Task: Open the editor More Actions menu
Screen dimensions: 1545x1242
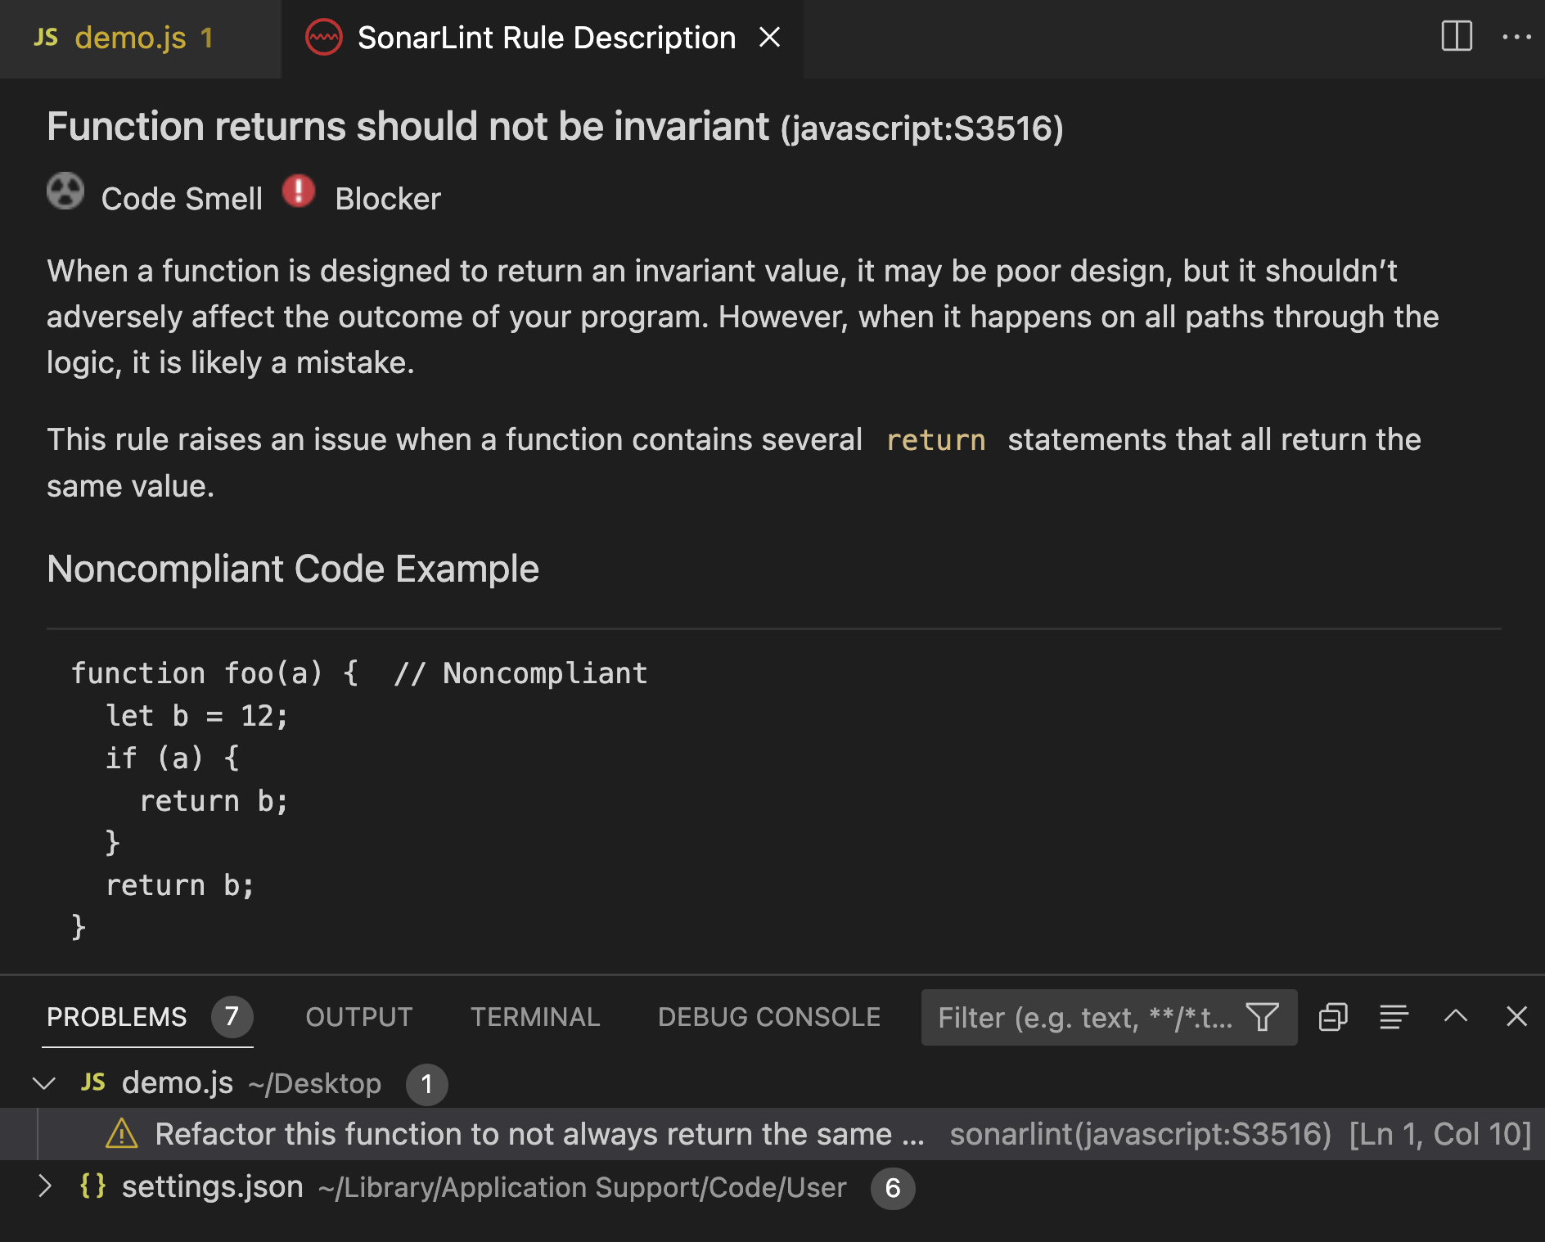Action: tap(1516, 37)
